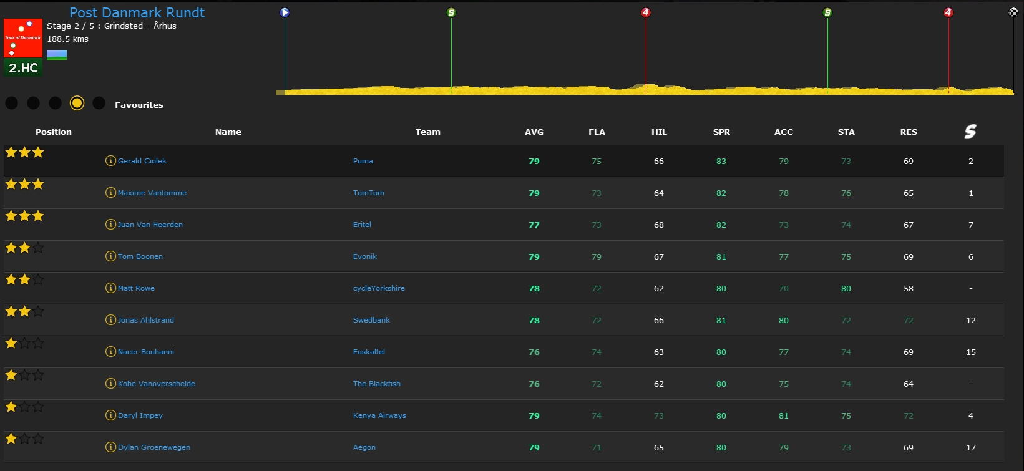
Task: Open the Aegon team page
Action: [x=364, y=447]
